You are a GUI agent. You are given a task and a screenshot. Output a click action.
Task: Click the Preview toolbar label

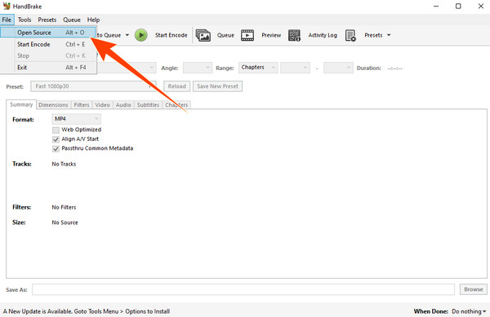(271, 35)
